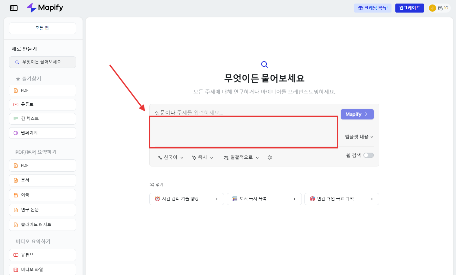Screen dimensions: 456x275
Task: Open 비디오 파일 summarizer
Action: coord(42,269)
